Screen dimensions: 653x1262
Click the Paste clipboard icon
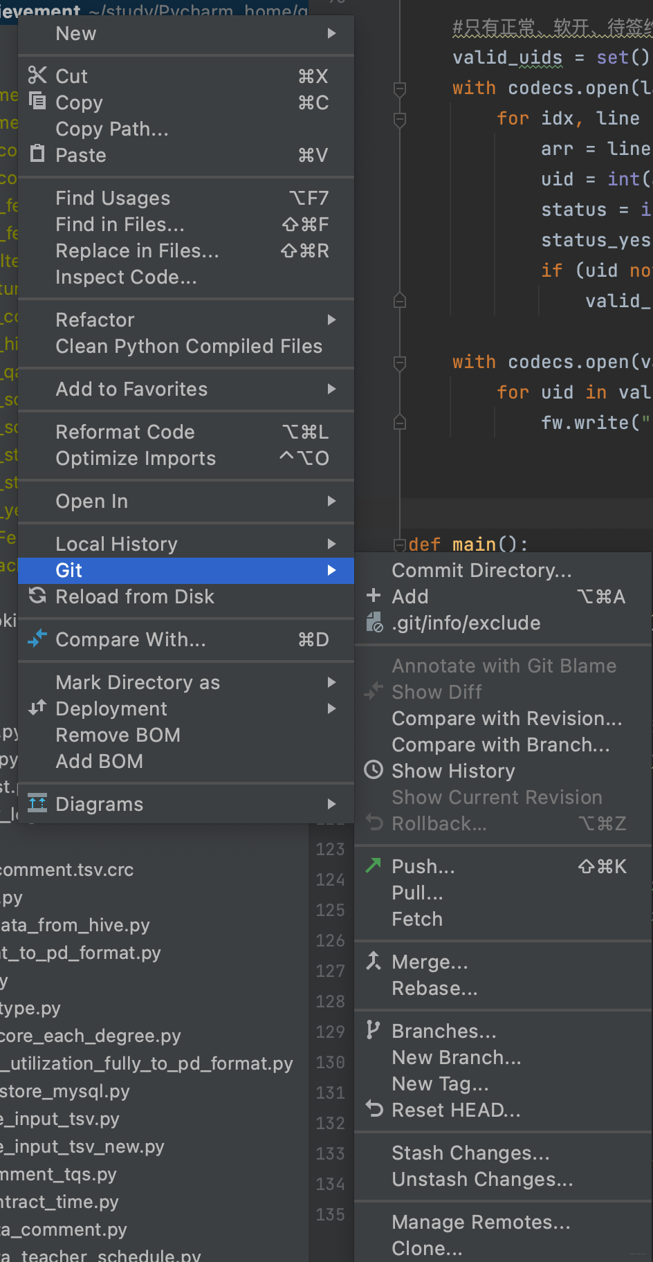point(37,154)
